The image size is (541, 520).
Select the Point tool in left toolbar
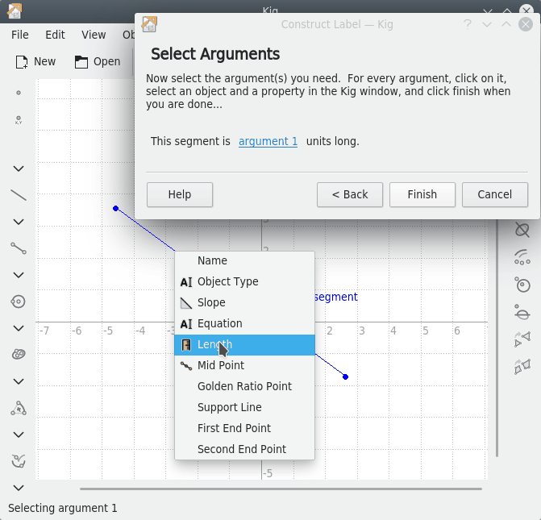pyautogui.click(x=19, y=93)
